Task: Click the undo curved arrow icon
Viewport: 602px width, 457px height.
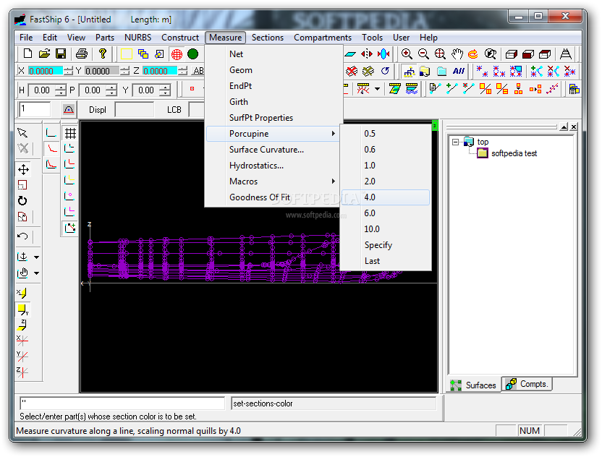Action: pos(22,236)
